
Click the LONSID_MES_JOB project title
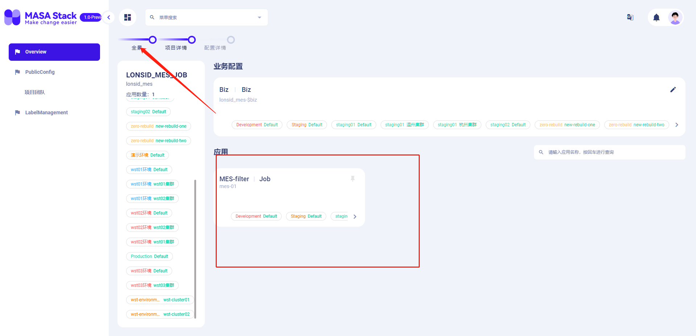157,75
